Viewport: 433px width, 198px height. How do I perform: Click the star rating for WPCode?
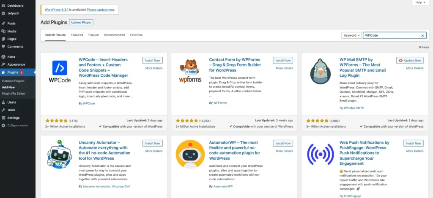56,120
